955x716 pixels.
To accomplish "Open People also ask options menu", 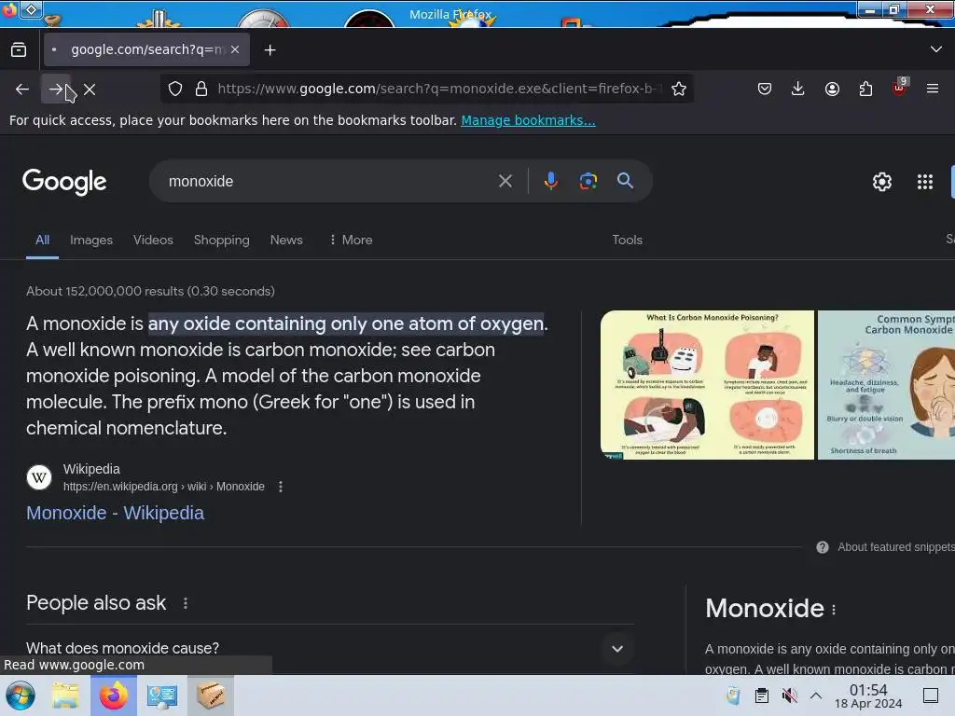I will tap(186, 603).
